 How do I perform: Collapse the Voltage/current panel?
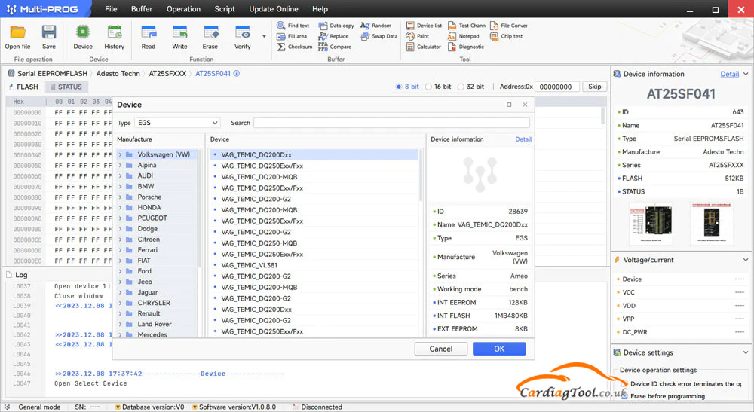(746, 260)
